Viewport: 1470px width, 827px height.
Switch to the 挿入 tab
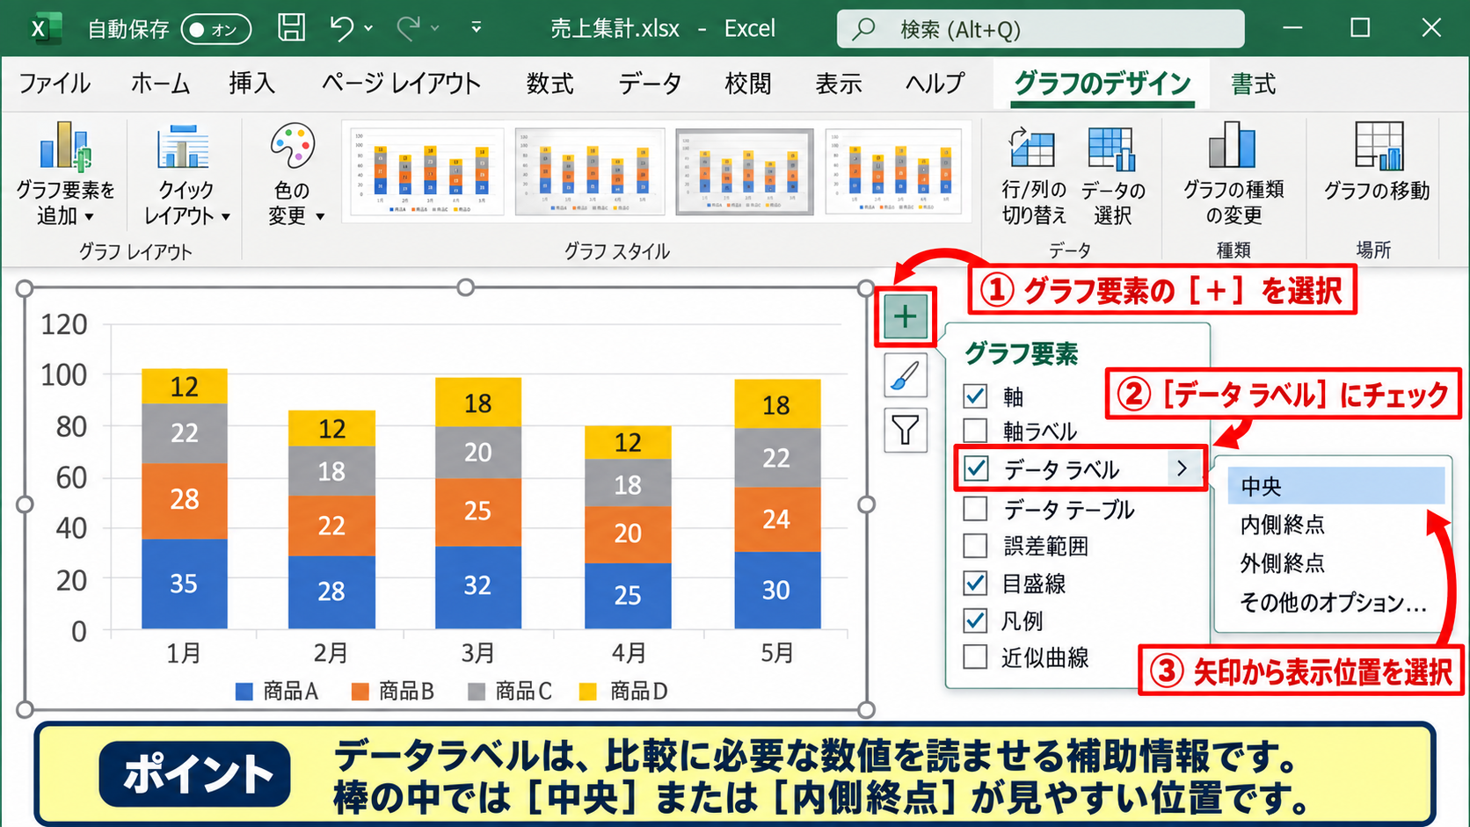pos(251,83)
